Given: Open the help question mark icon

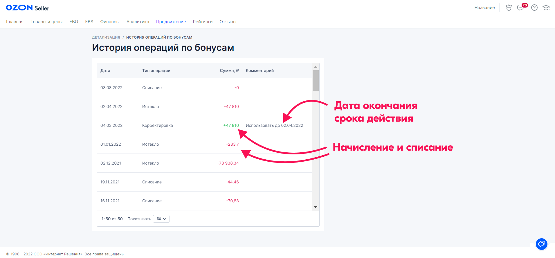Looking at the screenshot, I should click(x=534, y=8).
